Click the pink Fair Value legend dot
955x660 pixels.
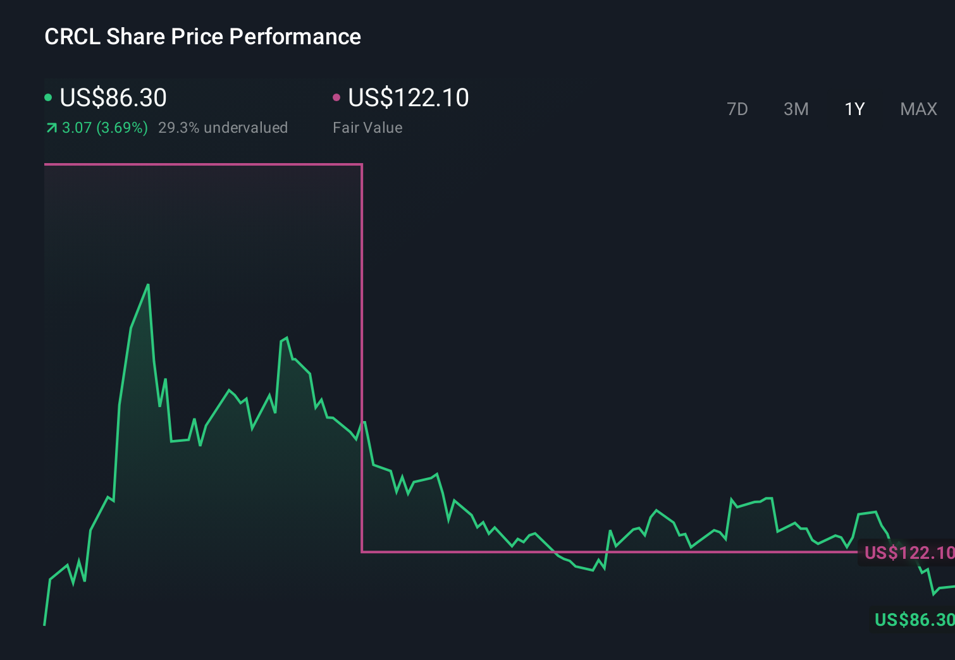tap(337, 97)
